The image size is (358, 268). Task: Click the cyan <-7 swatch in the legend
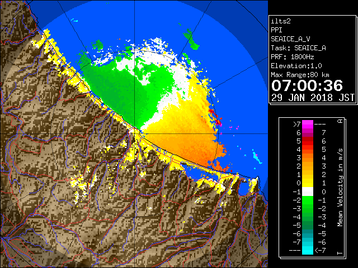[307, 251]
